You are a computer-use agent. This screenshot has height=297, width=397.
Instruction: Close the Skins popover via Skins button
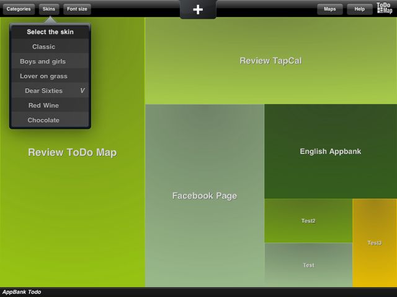(x=49, y=9)
